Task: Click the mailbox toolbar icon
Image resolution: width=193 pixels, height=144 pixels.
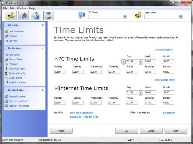Action: pyautogui.click(x=23, y=16)
